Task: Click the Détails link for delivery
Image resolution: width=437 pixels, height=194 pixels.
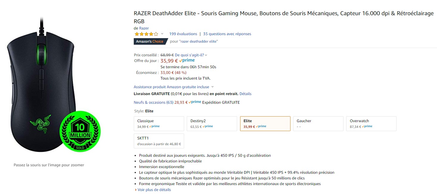Action: pos(245,94)
